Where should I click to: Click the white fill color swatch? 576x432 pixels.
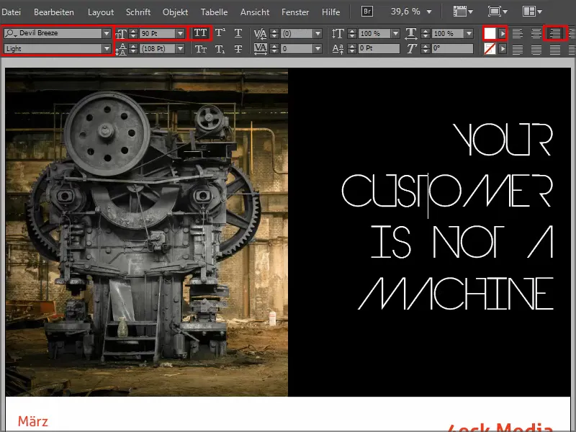490,33
